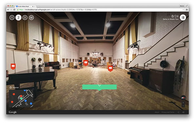Image resolution: width=195 pixels, height=123 pixels.
Task: Click the browser back arrow
Action: click(8, 10)
